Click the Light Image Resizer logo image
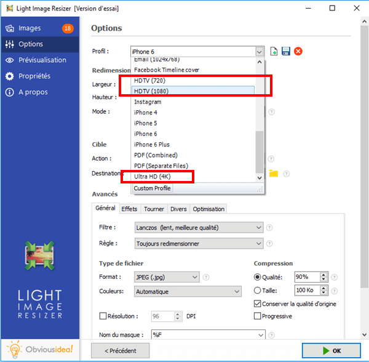 40,255
